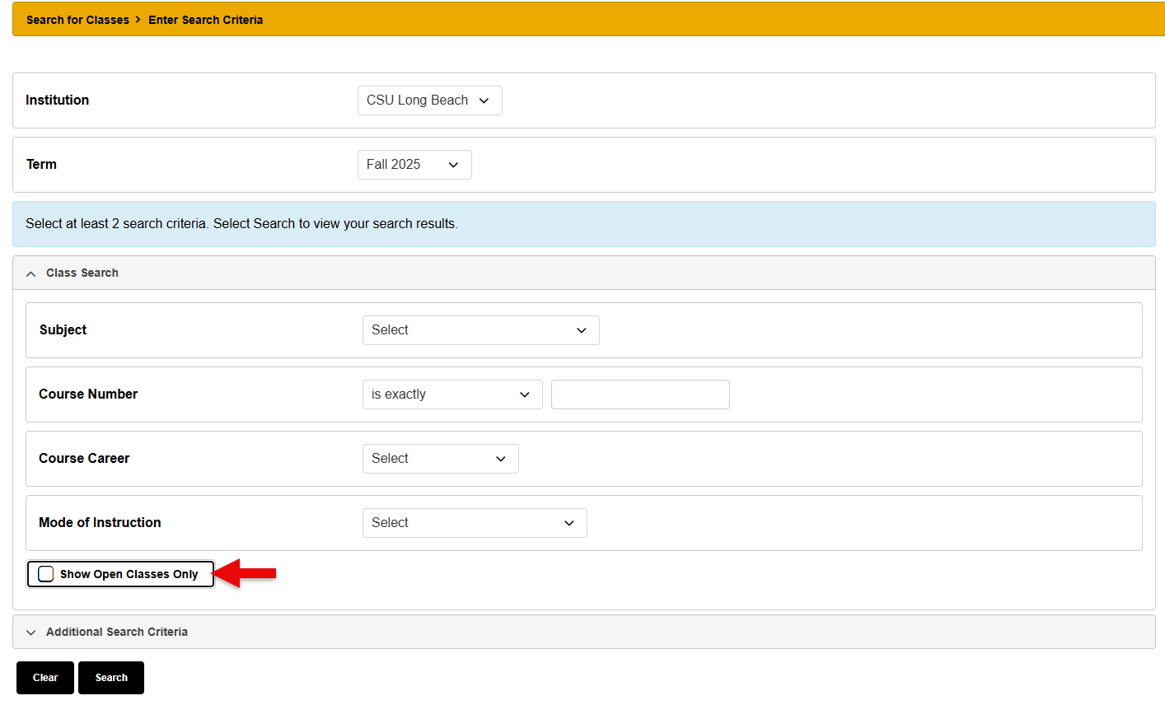
Task: Expand the Additional Search Criteria section
Action: 117,632
